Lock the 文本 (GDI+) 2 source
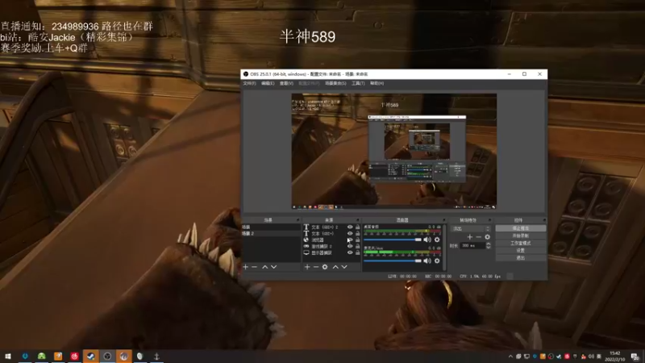 click(x=357, y=227)
